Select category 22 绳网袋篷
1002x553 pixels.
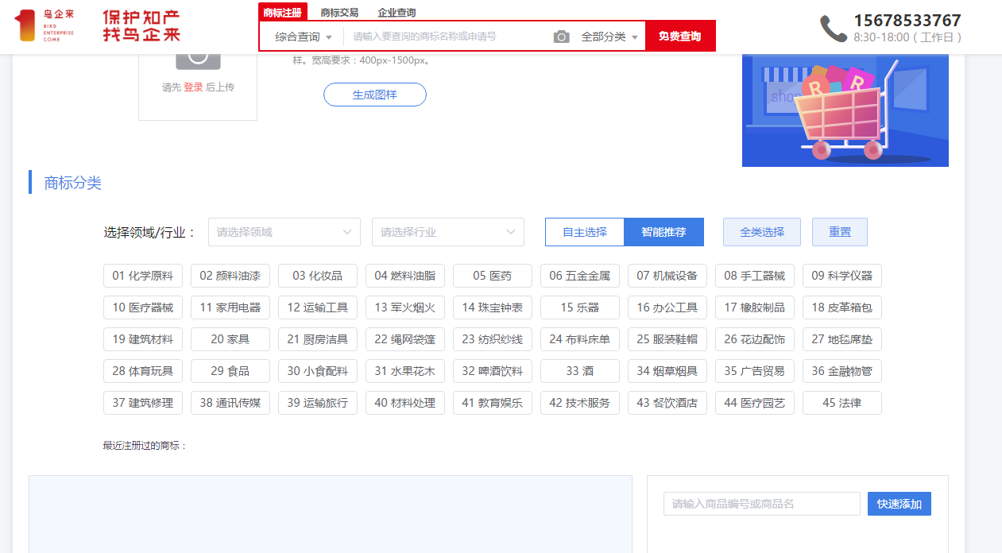(x=405, y=339)
